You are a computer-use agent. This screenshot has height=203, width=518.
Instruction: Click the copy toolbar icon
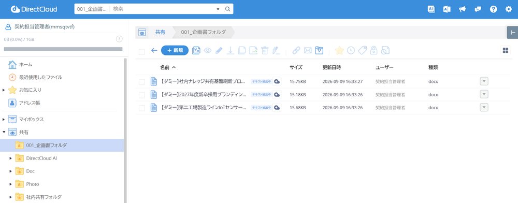[x=242, y=51]
